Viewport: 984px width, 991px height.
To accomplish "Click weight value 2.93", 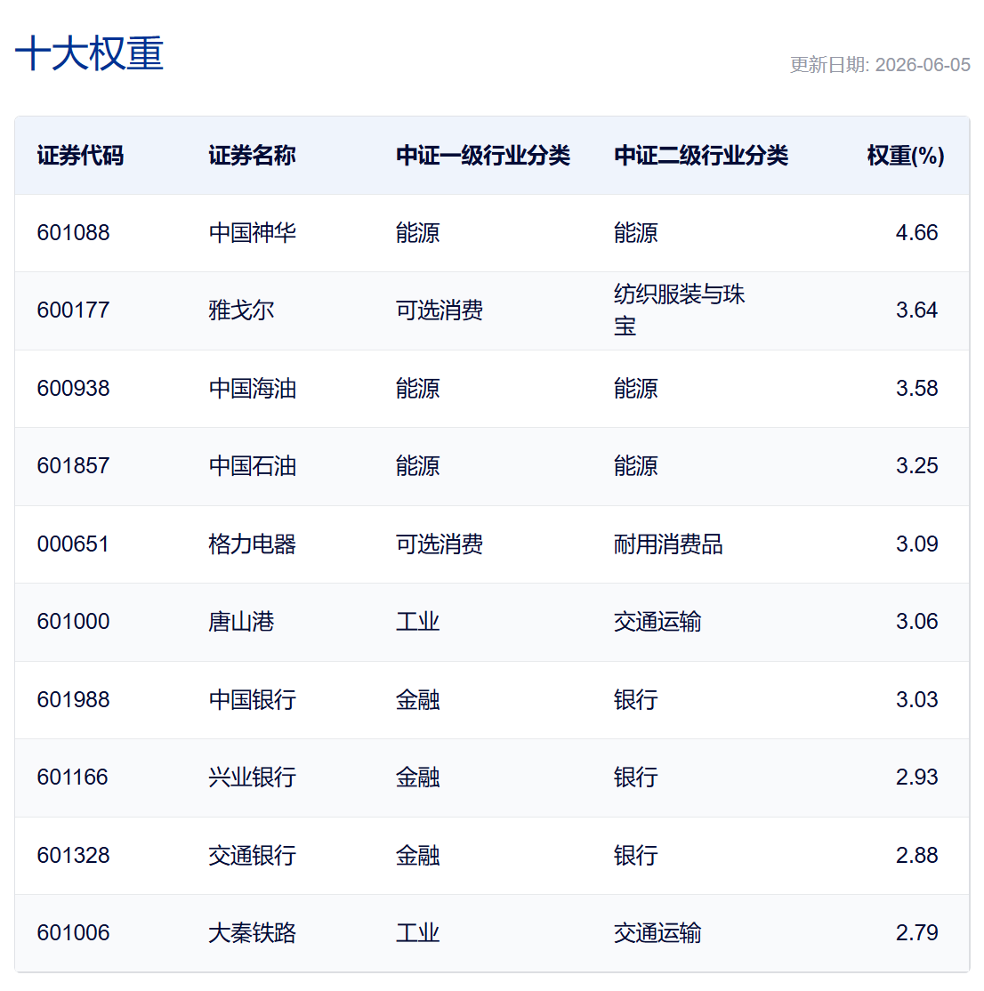I will [917, 777].
